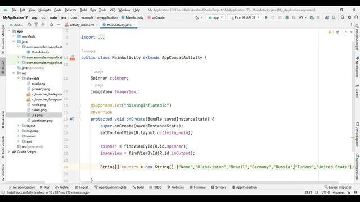360x202 pixels.
Task: Open Layout Inspector button
Action: (x=337, y=187)
